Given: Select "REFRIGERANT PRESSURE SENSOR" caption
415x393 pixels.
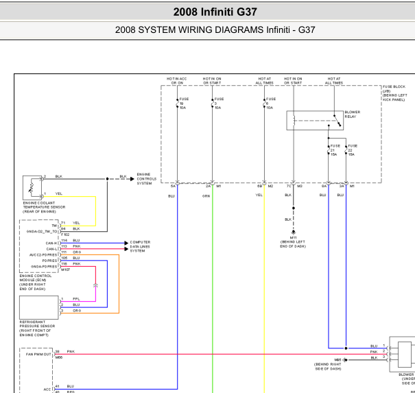Looking at the screenshot, I should click(37, 324).
